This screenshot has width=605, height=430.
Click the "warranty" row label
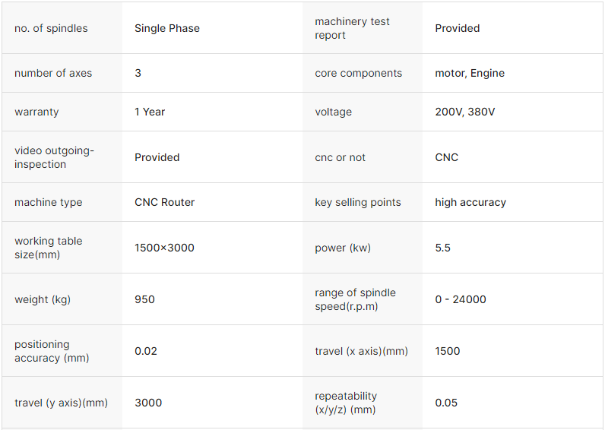coord(36,112)
